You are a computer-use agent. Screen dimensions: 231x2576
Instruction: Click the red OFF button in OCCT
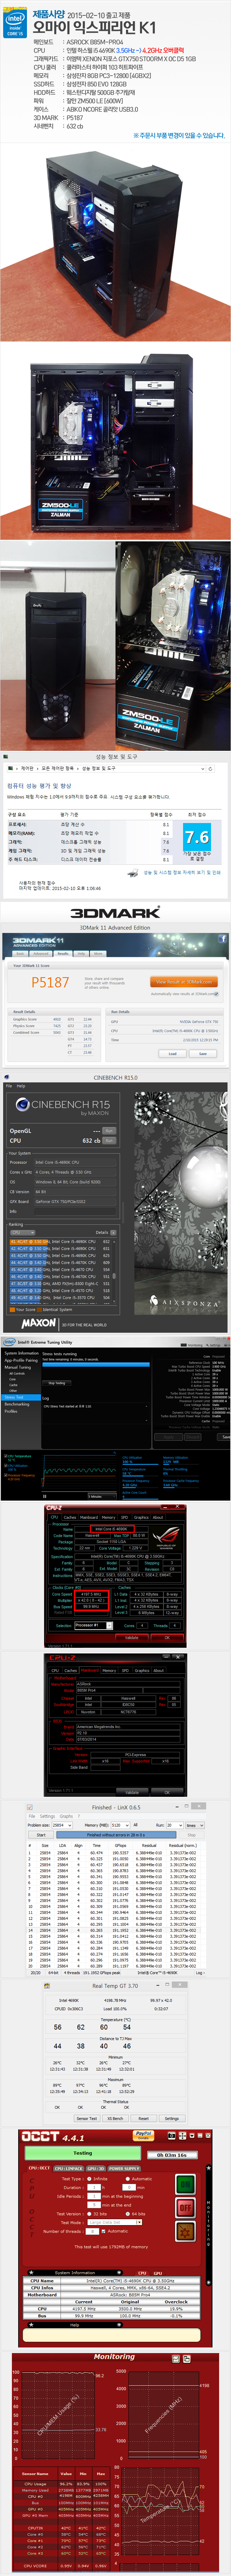click(185, 2207)
